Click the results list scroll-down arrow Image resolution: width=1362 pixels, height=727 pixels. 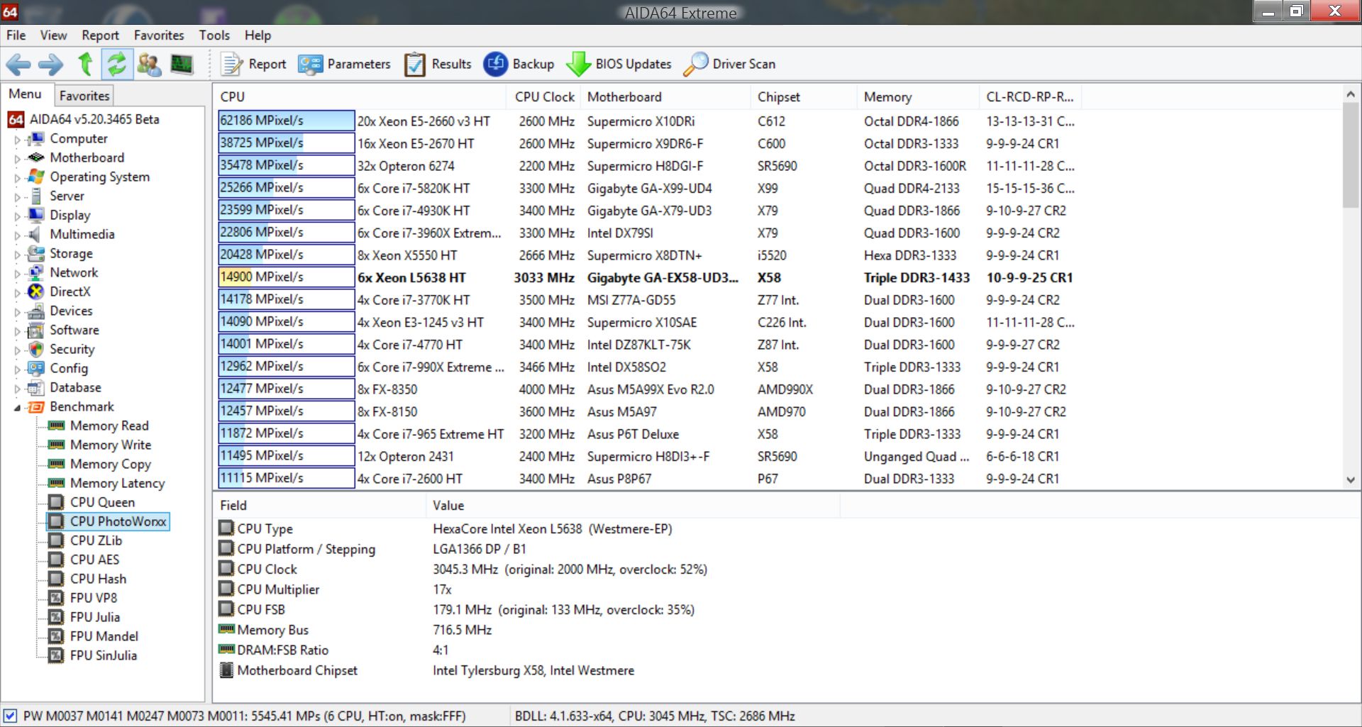[1351, 480]
